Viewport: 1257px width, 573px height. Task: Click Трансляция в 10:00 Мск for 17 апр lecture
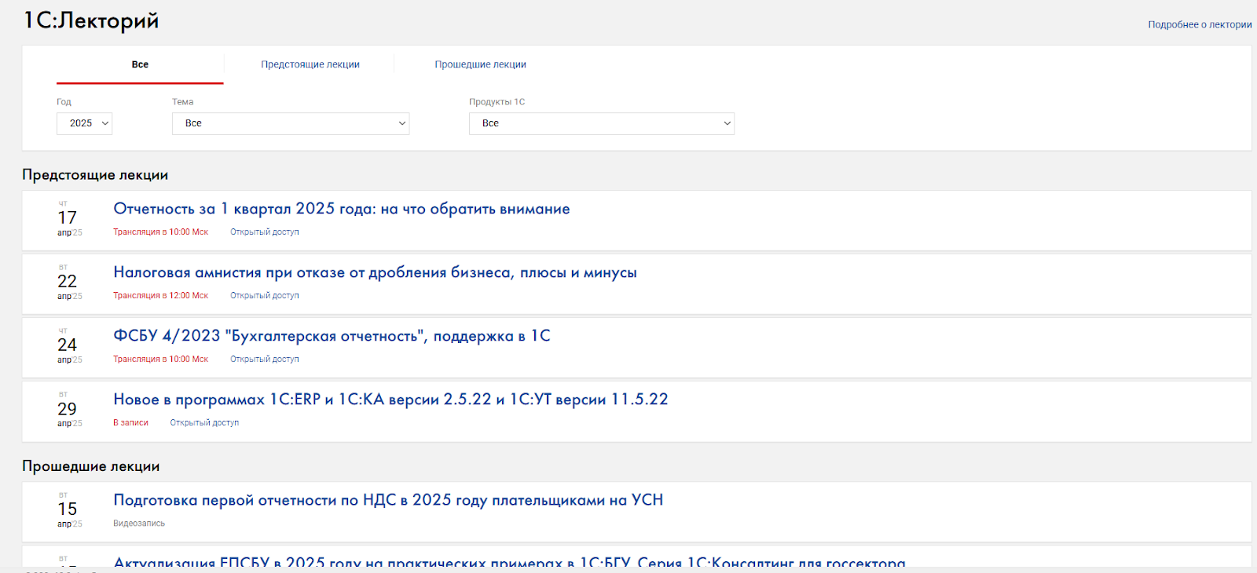pyautogui.click(x=160, y=232)
